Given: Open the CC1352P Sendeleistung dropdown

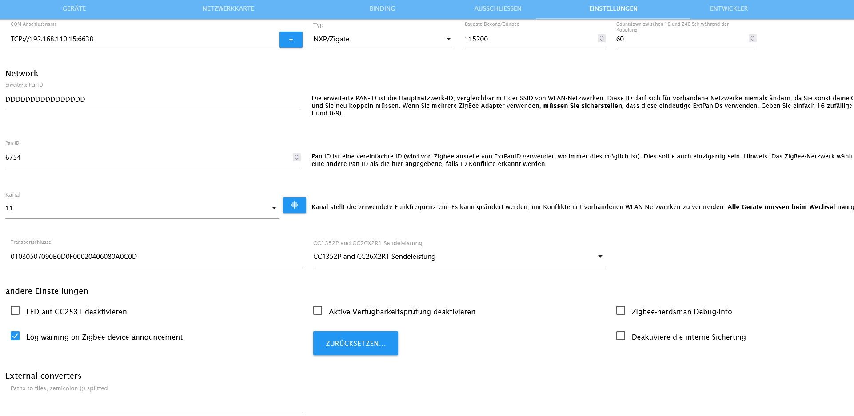Looking at the screenshot, I should (459, 257).
